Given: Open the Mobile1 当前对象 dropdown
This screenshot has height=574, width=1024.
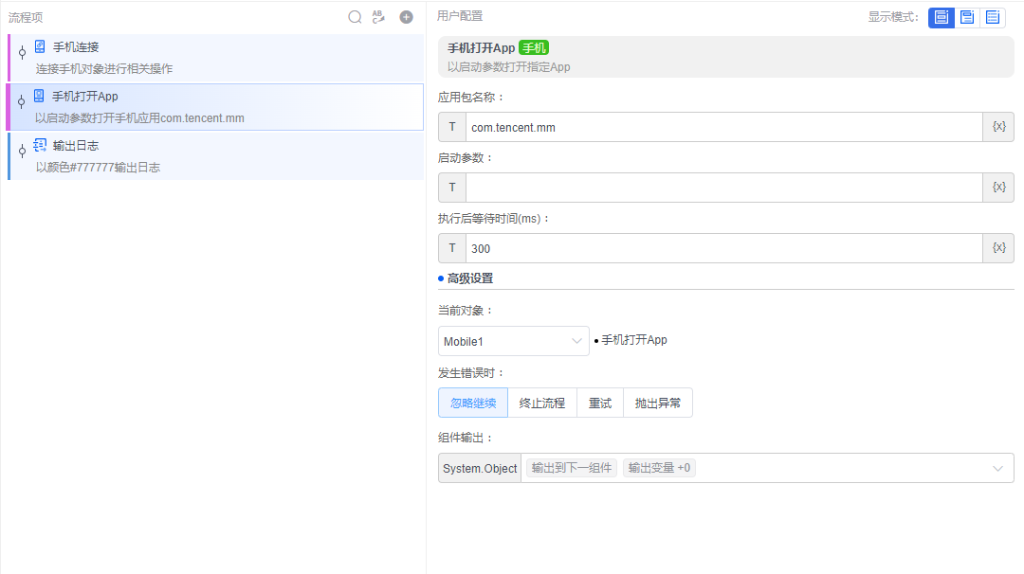Looking at the screenshot, I should (x=513, y=339).
